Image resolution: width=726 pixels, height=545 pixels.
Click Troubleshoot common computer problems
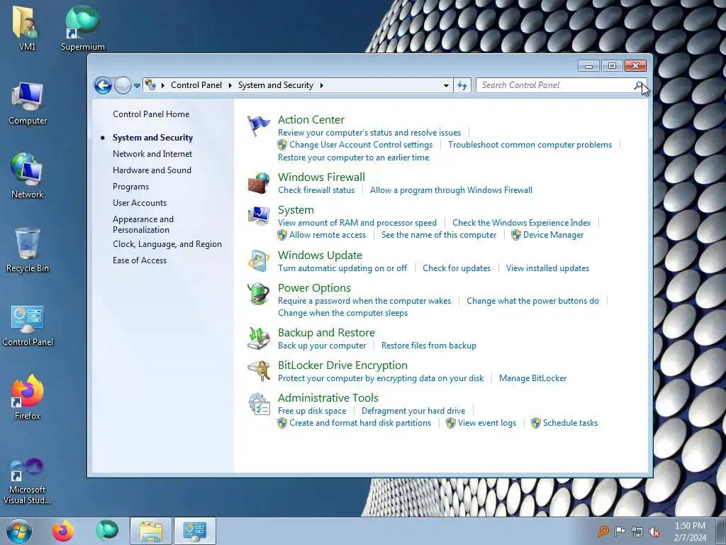click(x=530, y=145)
